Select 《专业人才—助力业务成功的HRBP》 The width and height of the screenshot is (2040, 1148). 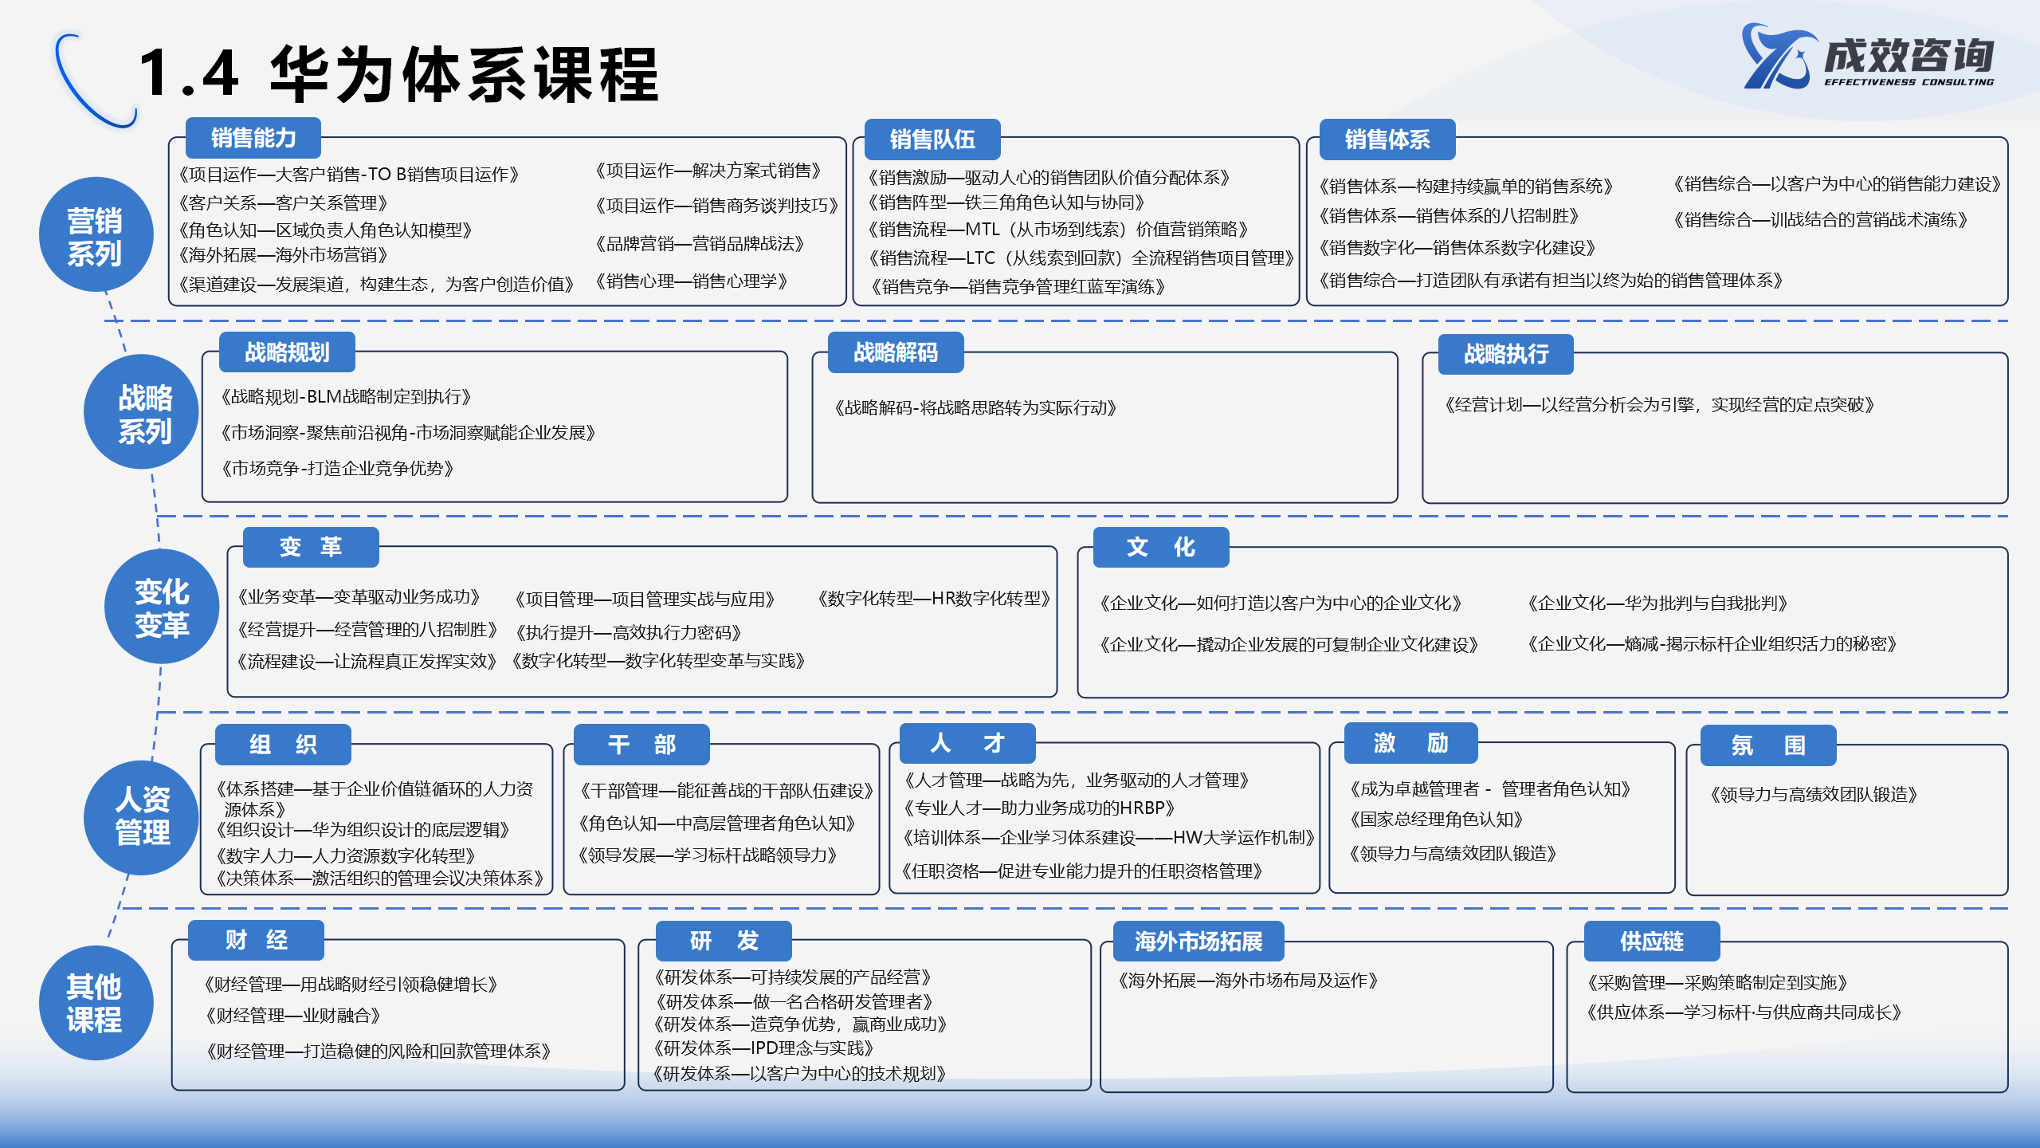coord(1040,808)
